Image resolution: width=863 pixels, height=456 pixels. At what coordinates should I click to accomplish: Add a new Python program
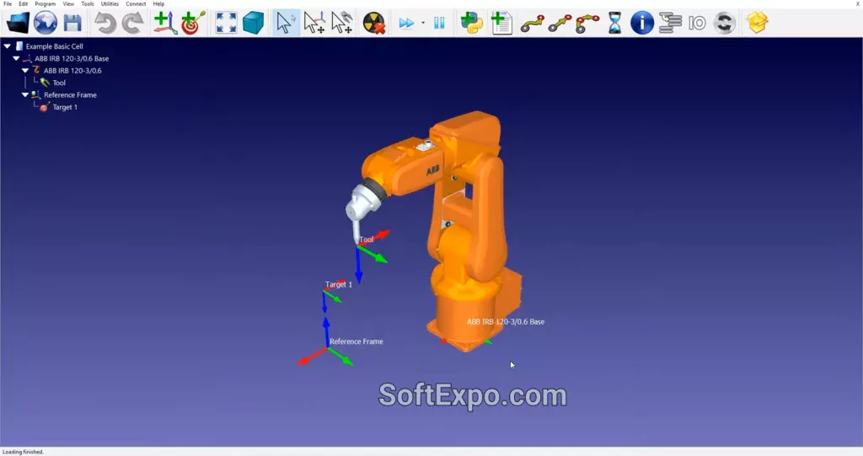(x=472, y=23)
